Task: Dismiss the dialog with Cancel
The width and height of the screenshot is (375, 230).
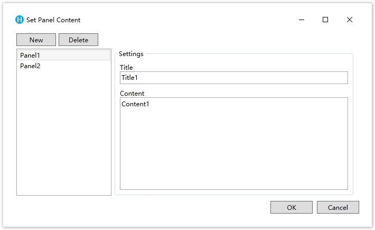Action: 337,207
